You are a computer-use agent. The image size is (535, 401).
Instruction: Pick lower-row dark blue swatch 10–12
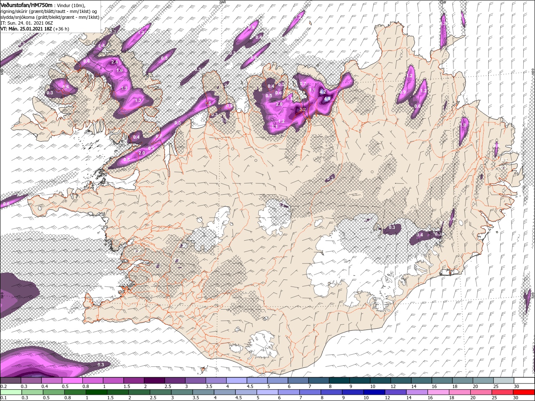pyautogui.click(x=374, y=392)
